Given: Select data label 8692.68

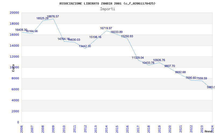Looking at the screenshot, I should coord(180,72).
